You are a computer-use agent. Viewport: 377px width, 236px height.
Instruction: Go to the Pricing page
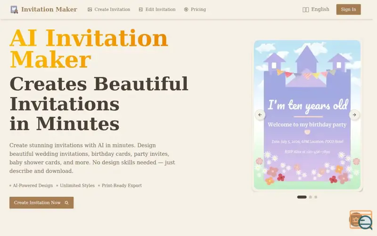tap(195, 9)
